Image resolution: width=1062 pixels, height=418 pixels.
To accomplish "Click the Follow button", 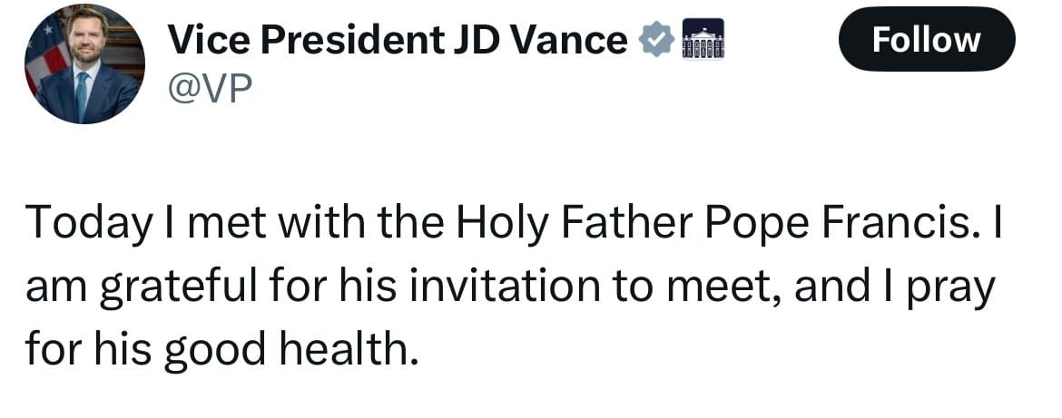I will tap(926, 40).
